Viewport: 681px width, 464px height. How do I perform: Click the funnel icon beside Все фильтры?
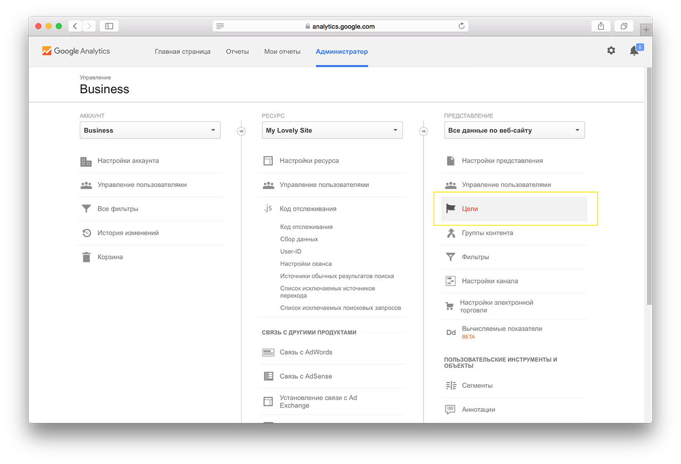[86, 209]
